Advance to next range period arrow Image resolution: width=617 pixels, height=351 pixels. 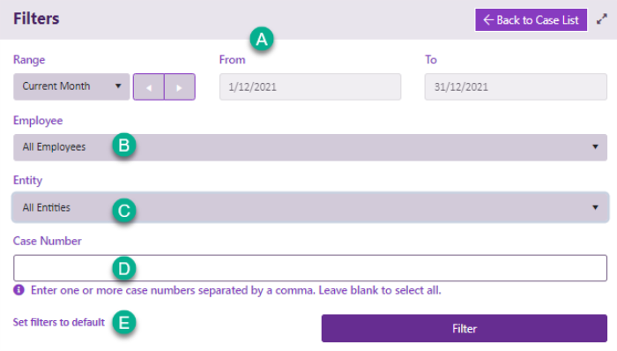coord(180,87)
